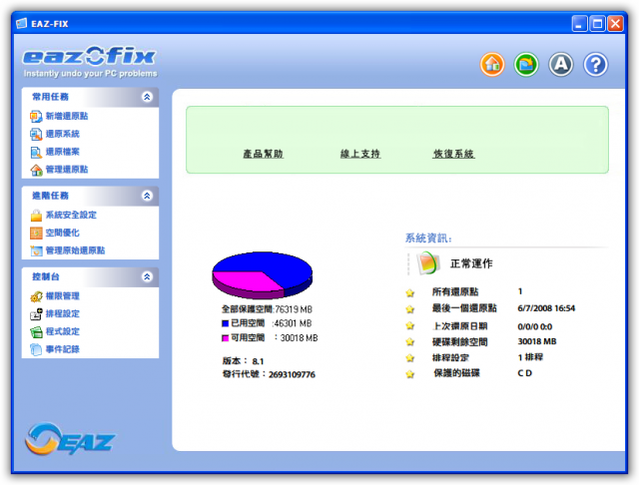
Task: Select 新增還原點 task
Action: pos(67,116)
